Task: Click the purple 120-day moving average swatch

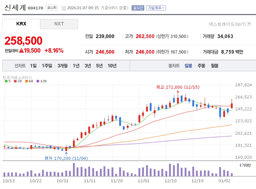Action: click(38, 81)
